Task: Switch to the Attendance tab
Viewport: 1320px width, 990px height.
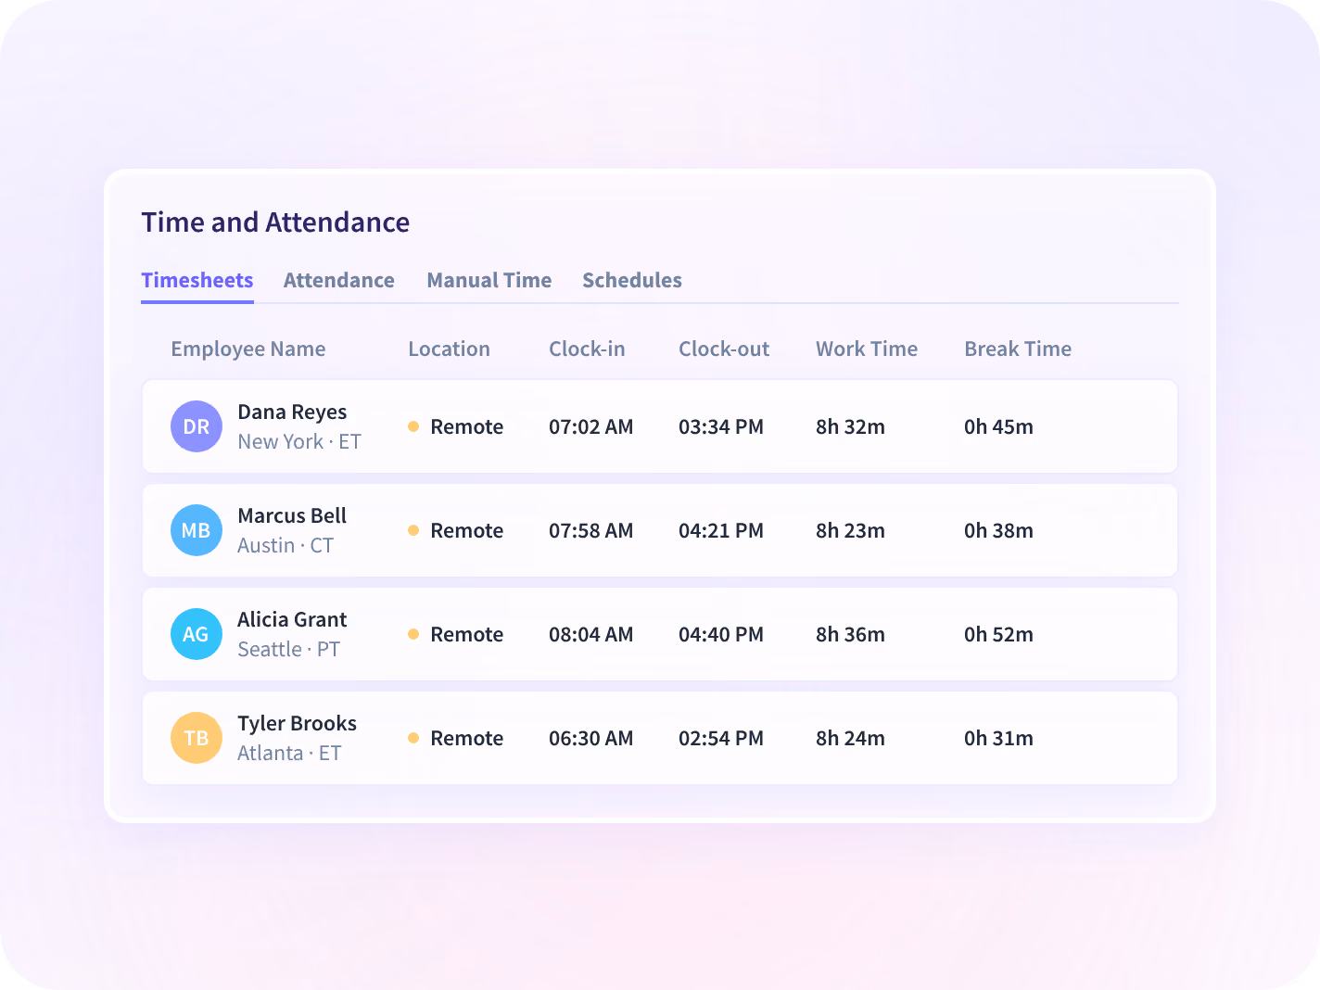Action: [338, 280]
